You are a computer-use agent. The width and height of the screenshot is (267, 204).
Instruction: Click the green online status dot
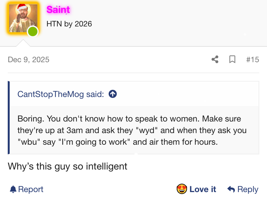(x=33, y=32)
